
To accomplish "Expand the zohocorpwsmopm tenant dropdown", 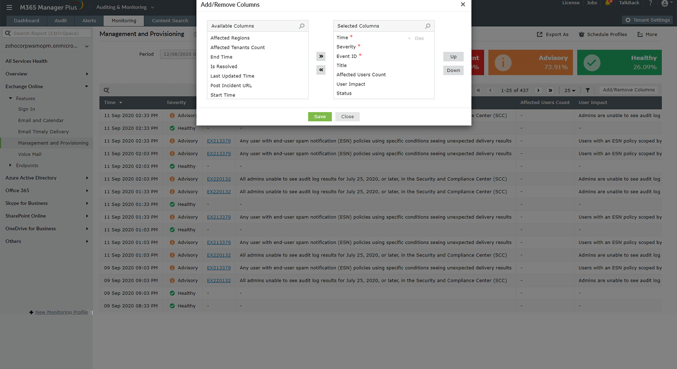I will (x=47, y=46).
